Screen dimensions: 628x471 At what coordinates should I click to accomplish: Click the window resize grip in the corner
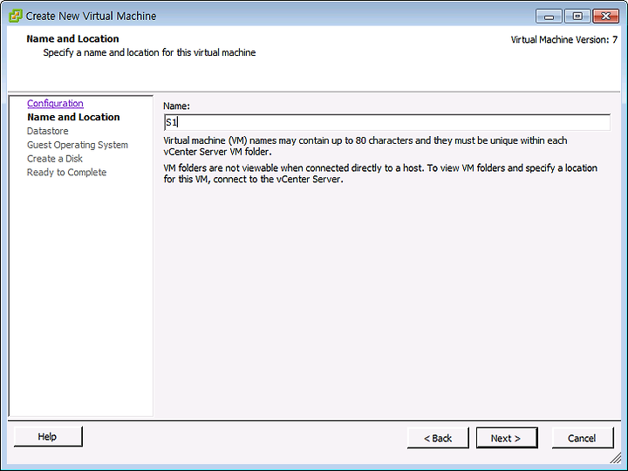pyautogui.click(x=616, y=458)
